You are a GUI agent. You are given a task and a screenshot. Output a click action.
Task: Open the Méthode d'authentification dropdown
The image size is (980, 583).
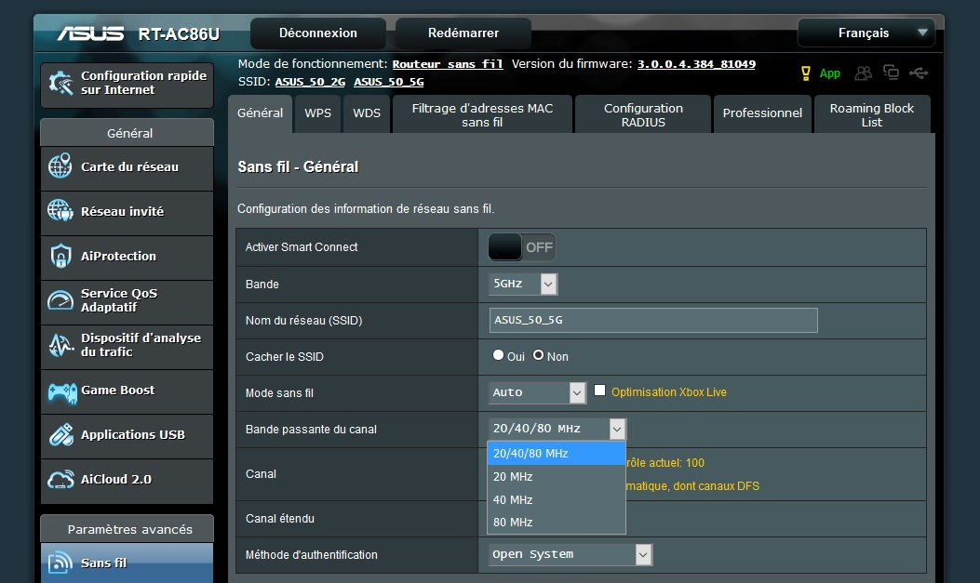click(x=570, y=554)
